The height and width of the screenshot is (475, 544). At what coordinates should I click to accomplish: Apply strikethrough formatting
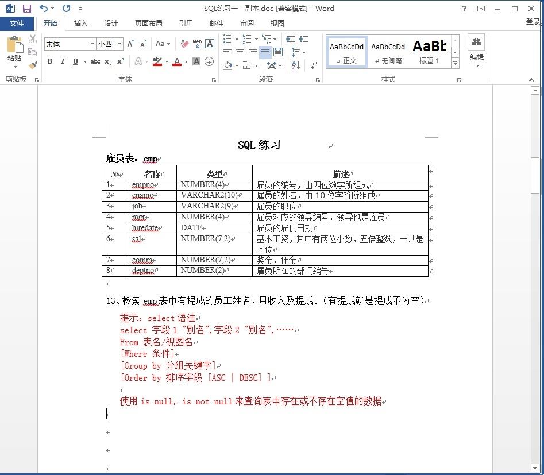95,62
